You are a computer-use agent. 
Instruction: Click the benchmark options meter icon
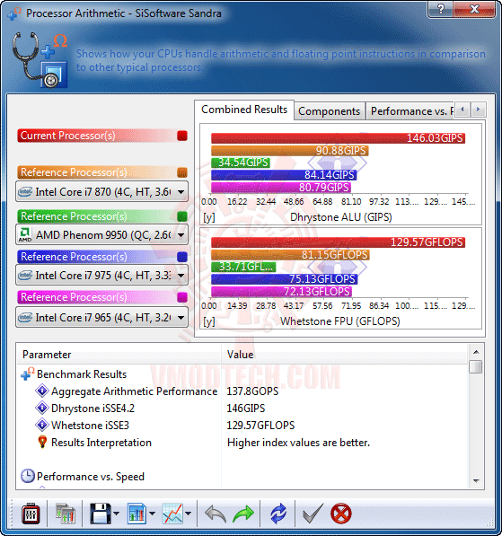(31, 513)
